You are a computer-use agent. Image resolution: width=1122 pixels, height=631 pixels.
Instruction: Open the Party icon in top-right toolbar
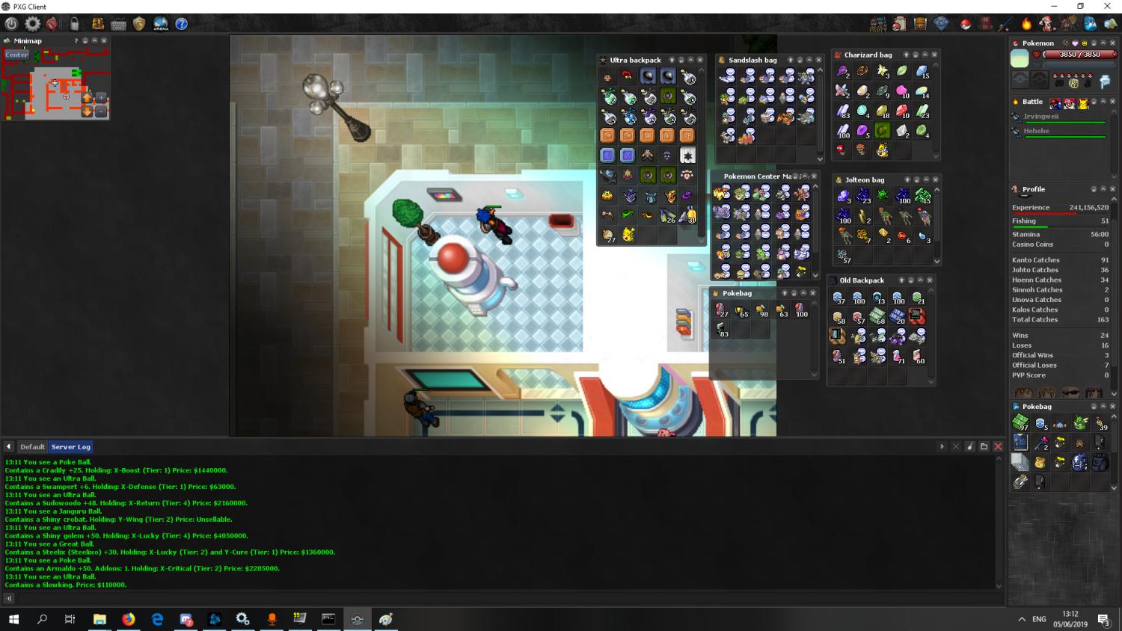coord(878,24)
